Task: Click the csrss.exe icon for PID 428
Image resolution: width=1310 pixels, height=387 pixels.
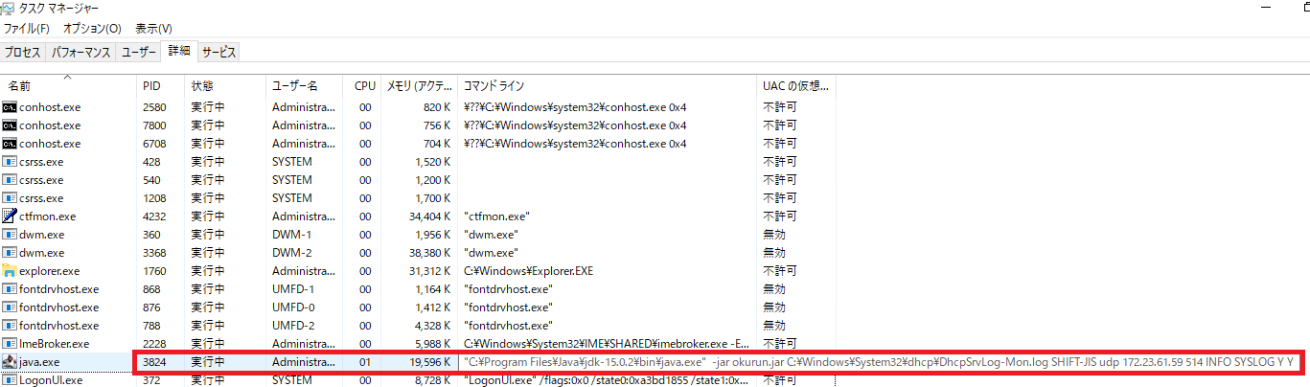Action: coord(10,162)
